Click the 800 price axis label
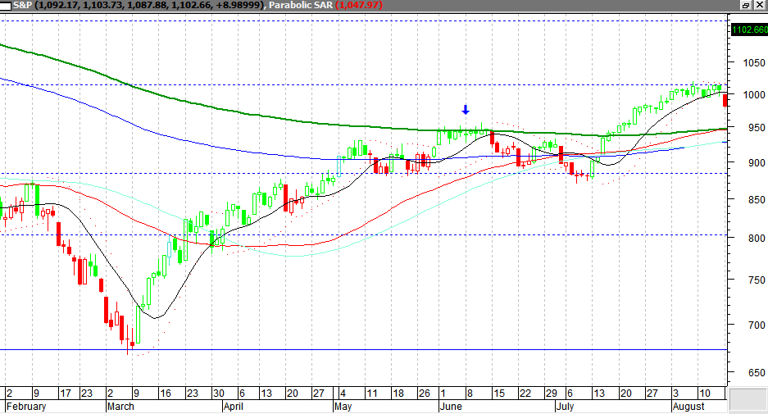768x414 pixels. click(x=756, y=238)
